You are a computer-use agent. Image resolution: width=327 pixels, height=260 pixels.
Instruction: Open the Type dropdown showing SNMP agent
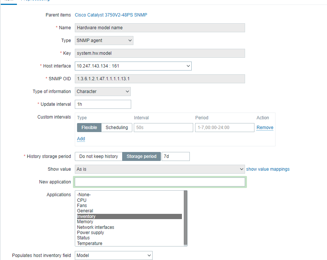tap(104, 41)
